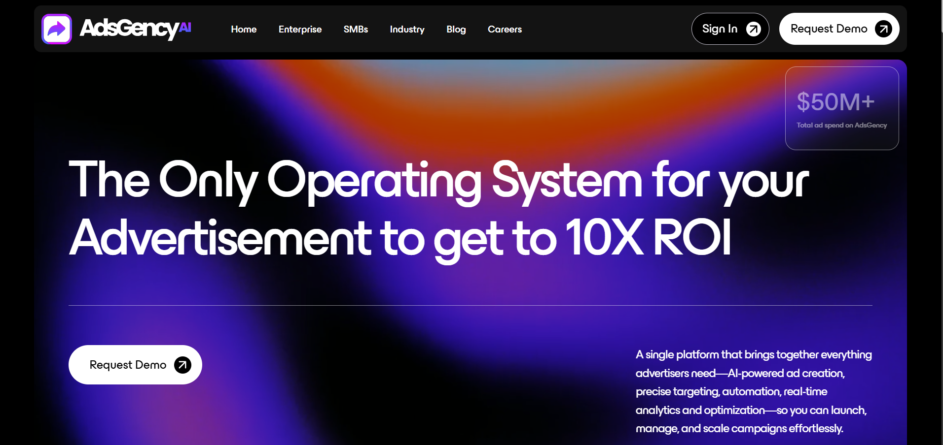The image size is (943, 445).
Task: Click the arrow icon in hero Request Demo
Action: pyautogui.click(x=182, y=365)
